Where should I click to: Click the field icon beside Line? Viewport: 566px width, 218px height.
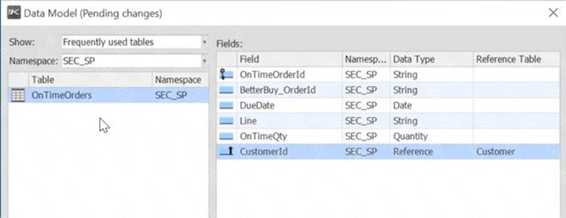[226, 121]
